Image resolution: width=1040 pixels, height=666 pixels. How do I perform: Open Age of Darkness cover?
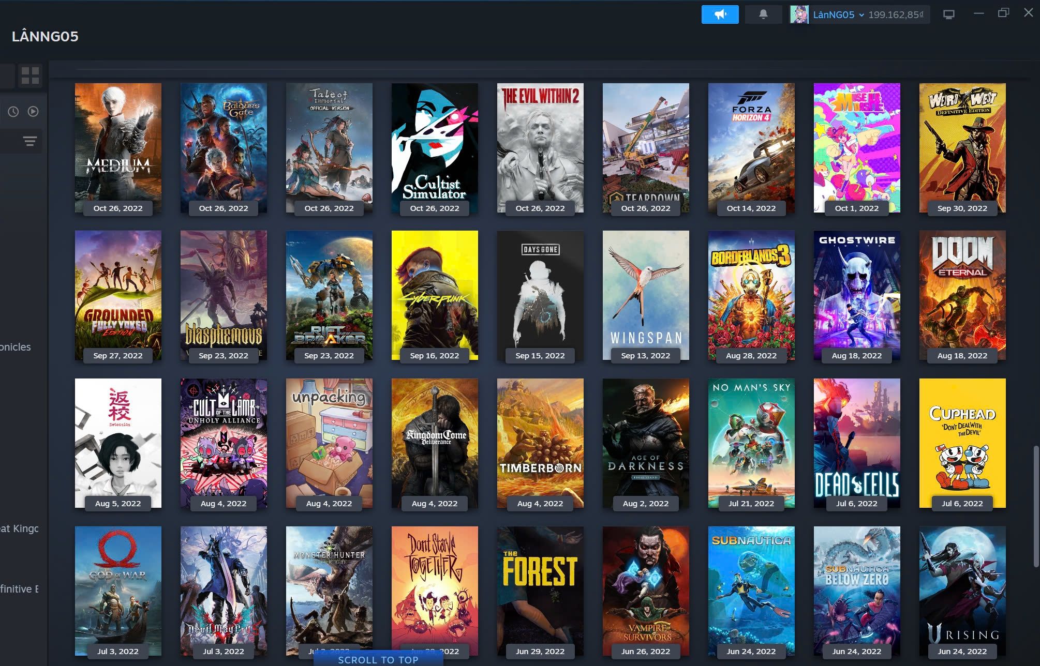[x=646, y=443]
